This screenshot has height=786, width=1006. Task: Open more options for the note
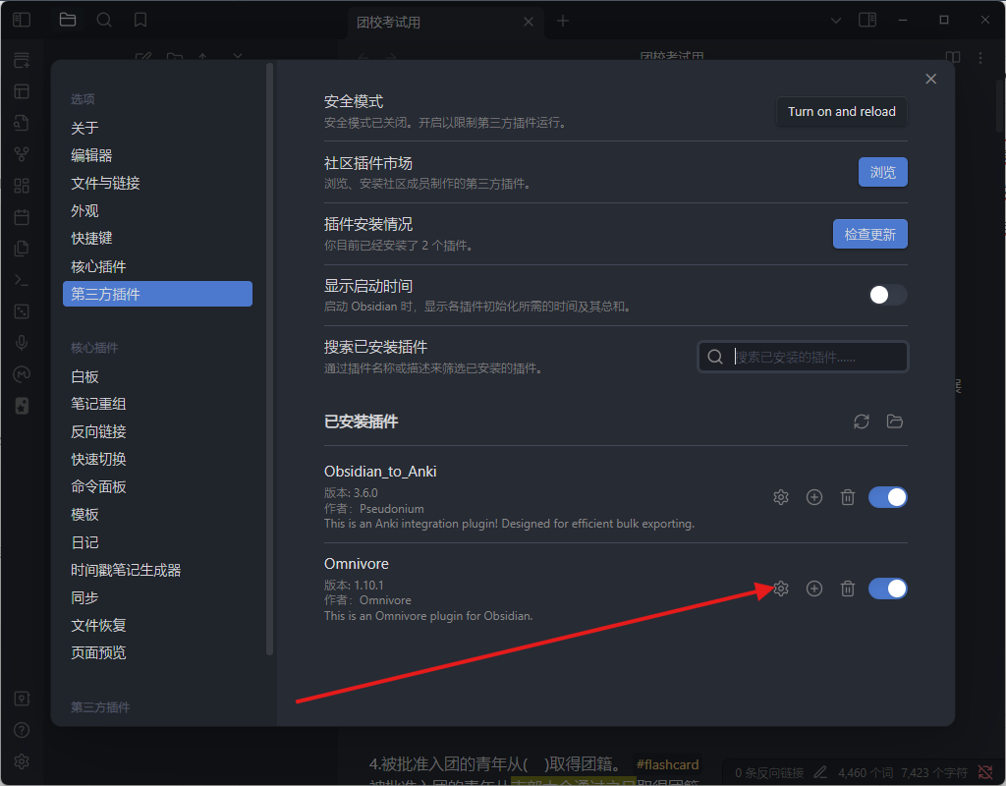980,58
